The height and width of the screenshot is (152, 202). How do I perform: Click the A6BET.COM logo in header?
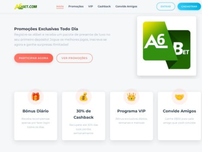click(x=26, y=6)
